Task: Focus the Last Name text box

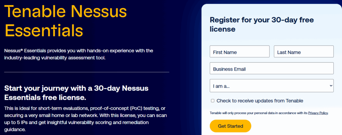Action: click(304, 52)
